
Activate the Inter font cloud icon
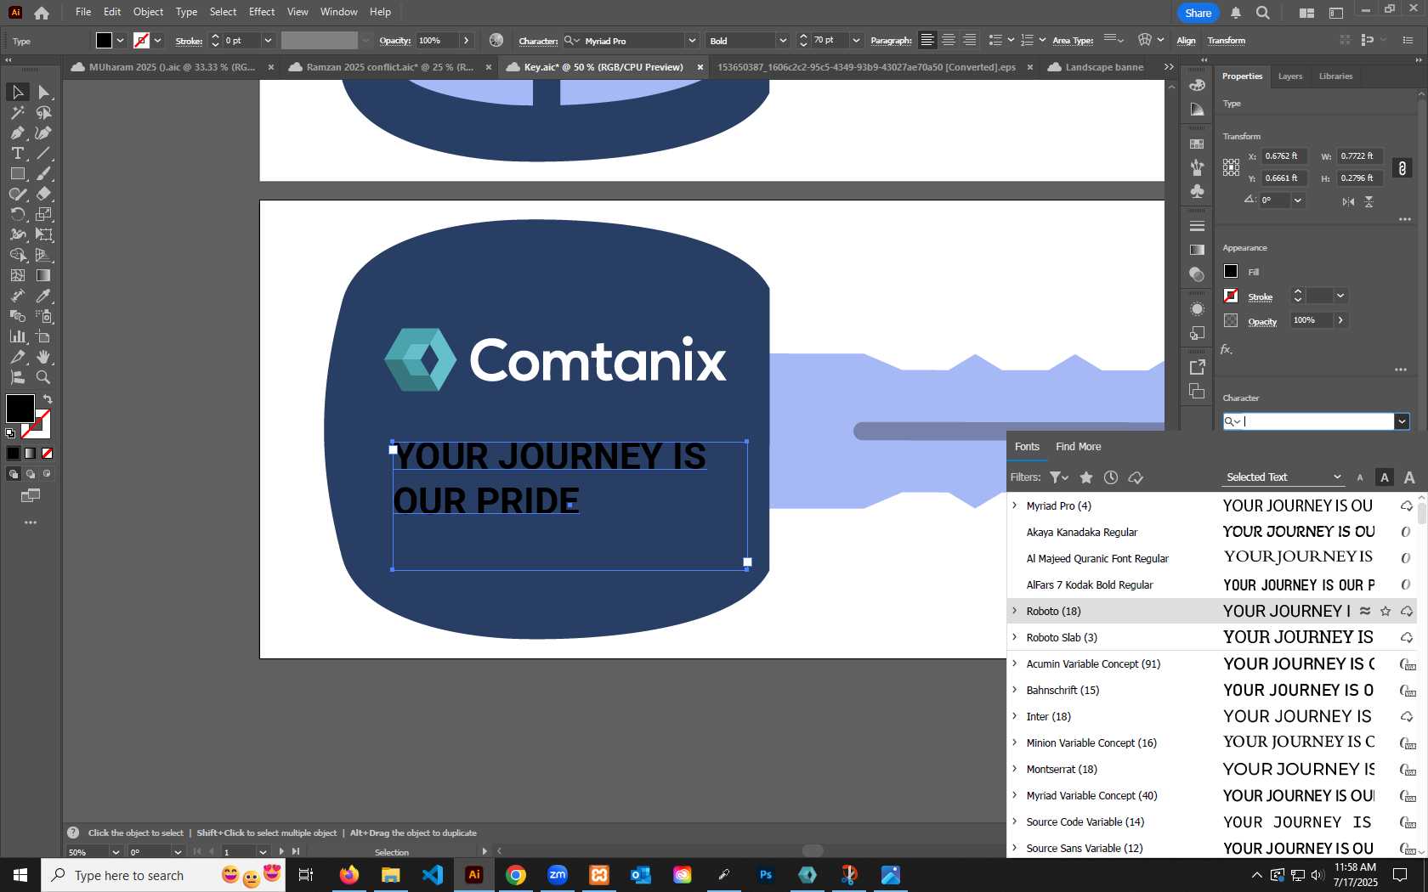pos(1407,716)
